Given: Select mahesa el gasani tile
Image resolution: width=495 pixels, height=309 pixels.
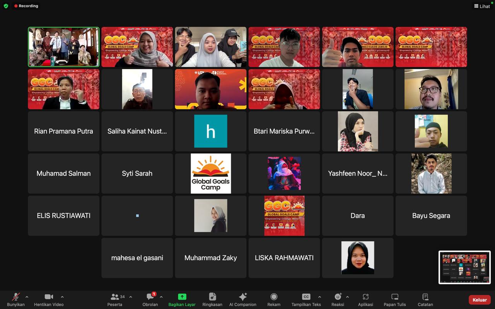Looking at the screenshot, I should pyautogui.click(x=137, y=258).
